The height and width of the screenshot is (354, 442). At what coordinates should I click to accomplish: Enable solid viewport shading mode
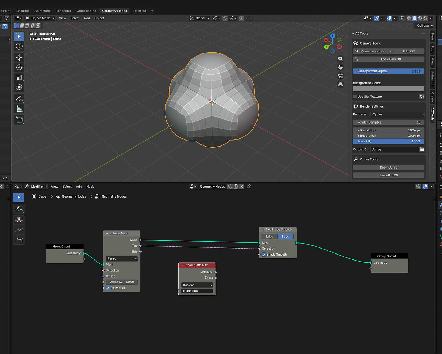(414, 18)
